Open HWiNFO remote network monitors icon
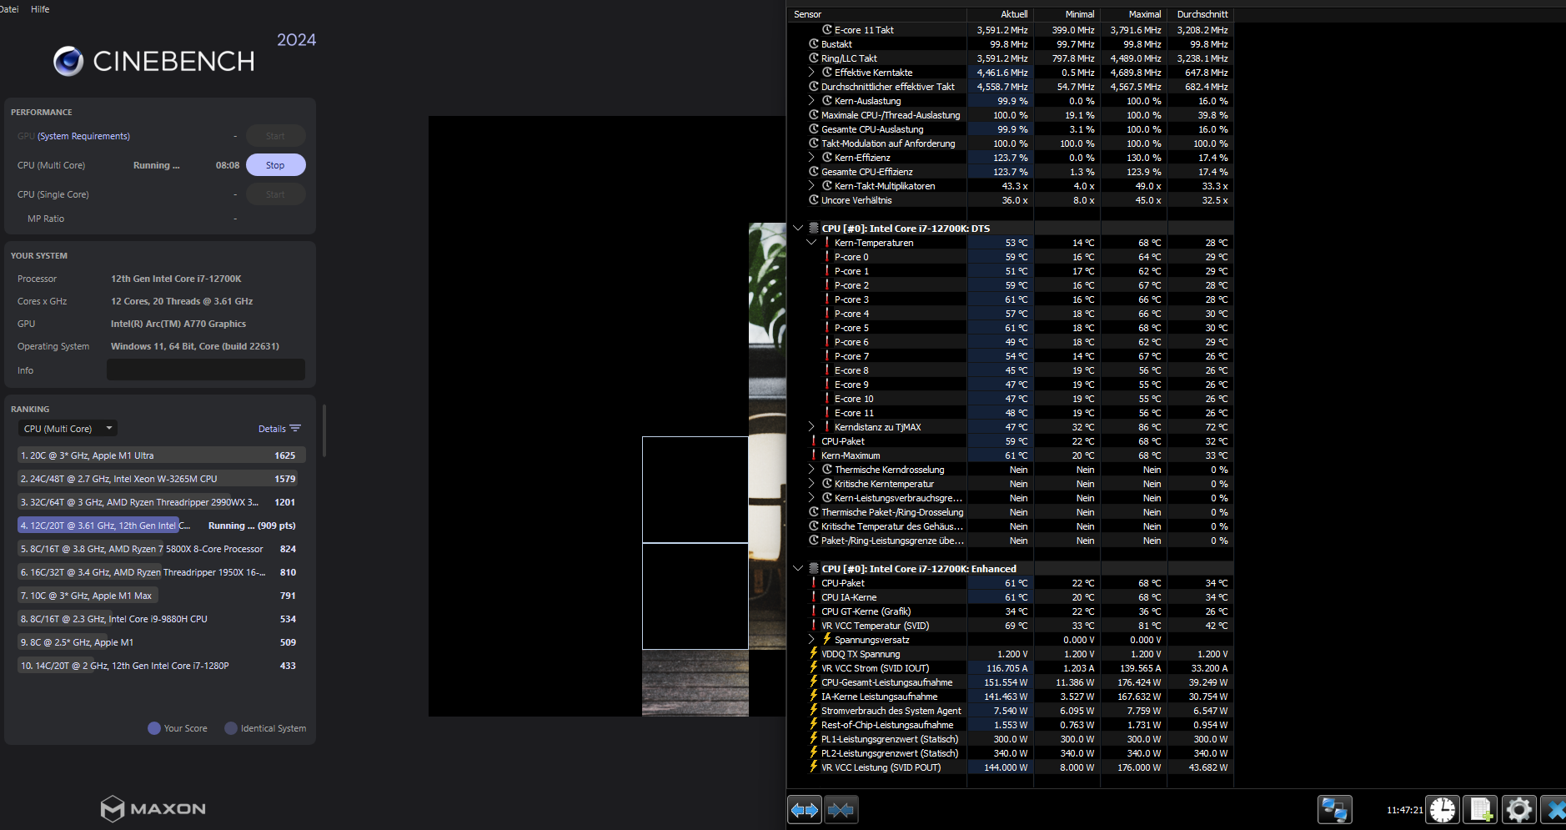Viewport: 1566px width, 830px height. [1334, 809]
